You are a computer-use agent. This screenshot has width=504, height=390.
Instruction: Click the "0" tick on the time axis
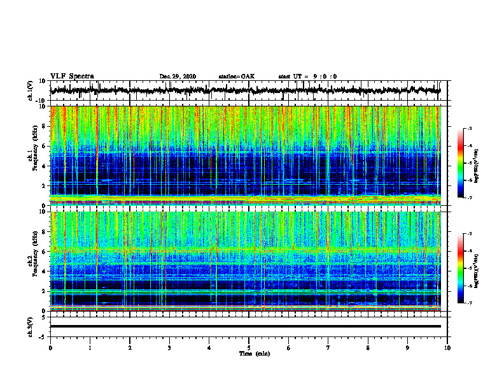click(50, 348)
